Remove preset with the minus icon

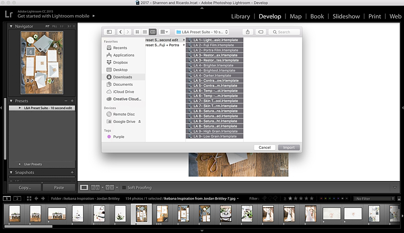tap(66, 101)
